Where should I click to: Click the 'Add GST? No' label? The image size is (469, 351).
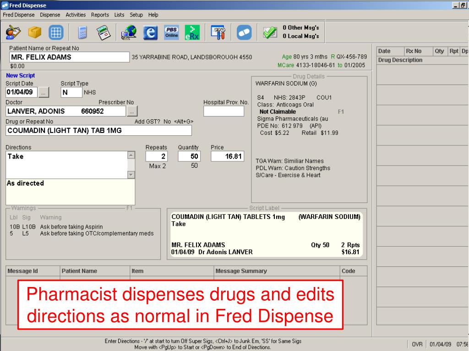[x=153, y=122]
